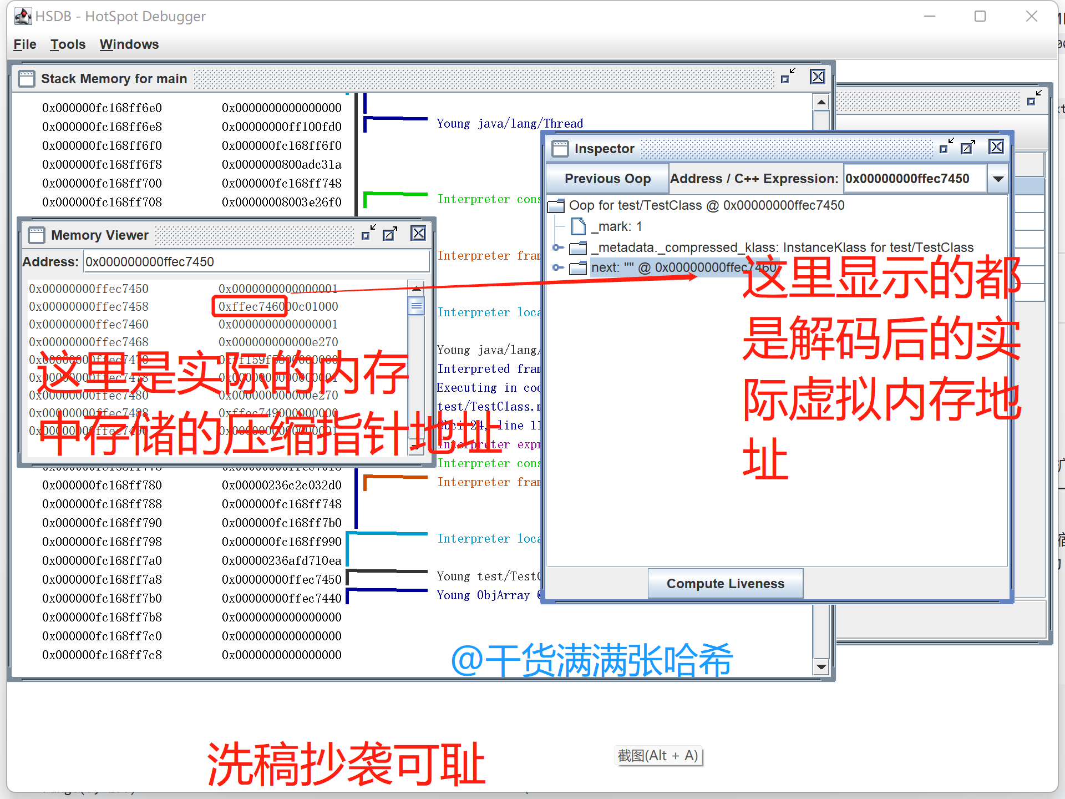The image size is (1065, 799).
Task: Iconify the Memory Viewer window
Action: (368, 234)
